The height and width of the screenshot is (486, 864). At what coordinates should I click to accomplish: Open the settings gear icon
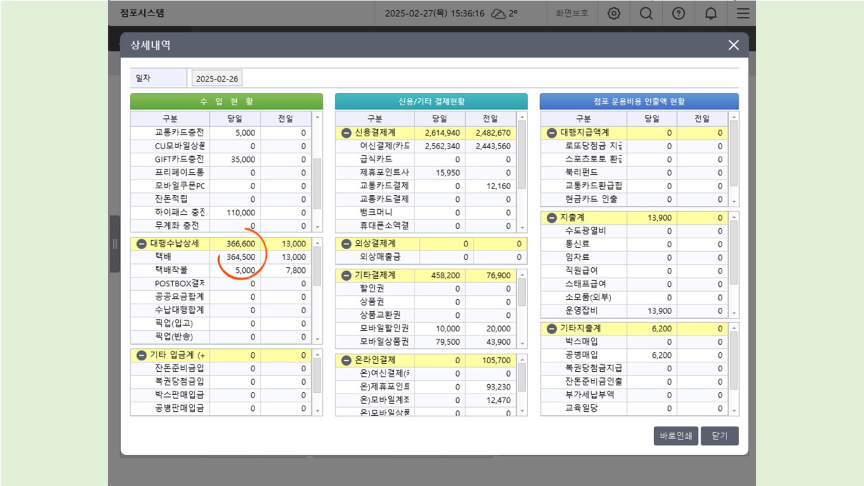[614, 13]
